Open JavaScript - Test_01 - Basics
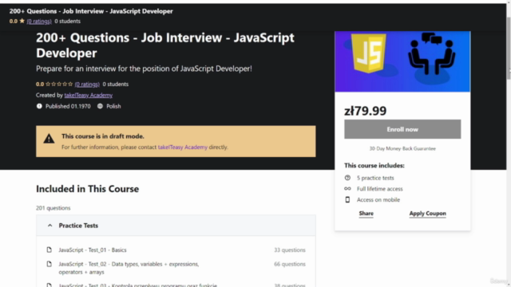Screen dimensions: 511x287 (x=93, y=250)
